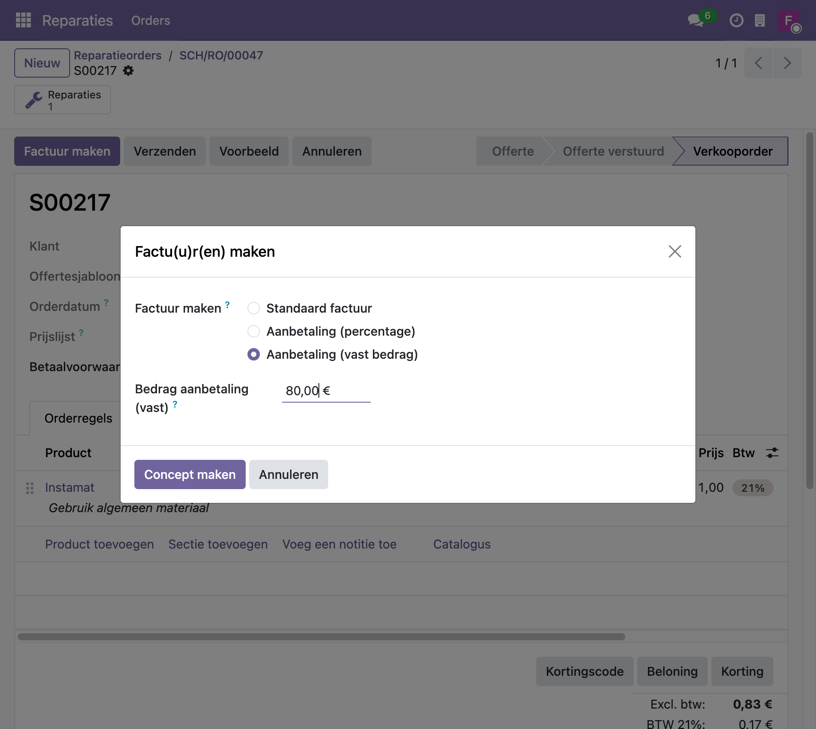Close the Factu(u)r(en) maken dialog
Screen dimensions: 816x729
(x=675, y=251)
